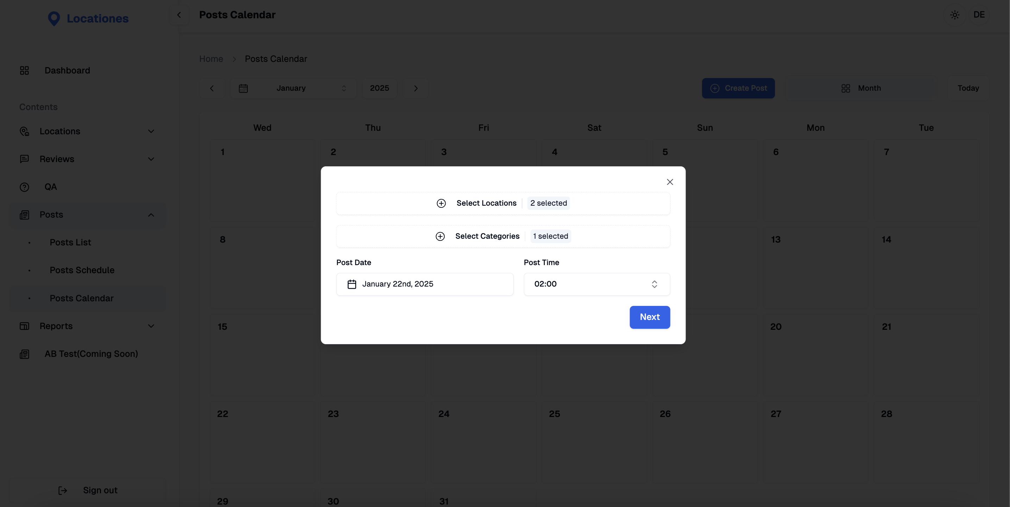Select calendar day 28
Viewport: 1010px width, 507px height.
coord(926,442)
